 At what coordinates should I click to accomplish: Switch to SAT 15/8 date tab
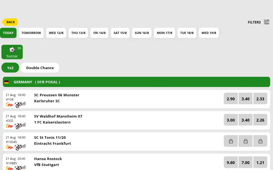coord(120,33)
